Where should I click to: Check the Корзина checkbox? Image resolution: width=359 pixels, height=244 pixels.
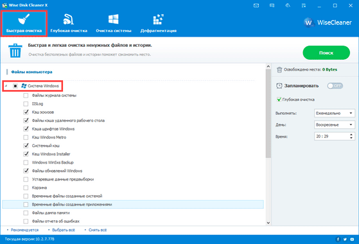[26, 187]
